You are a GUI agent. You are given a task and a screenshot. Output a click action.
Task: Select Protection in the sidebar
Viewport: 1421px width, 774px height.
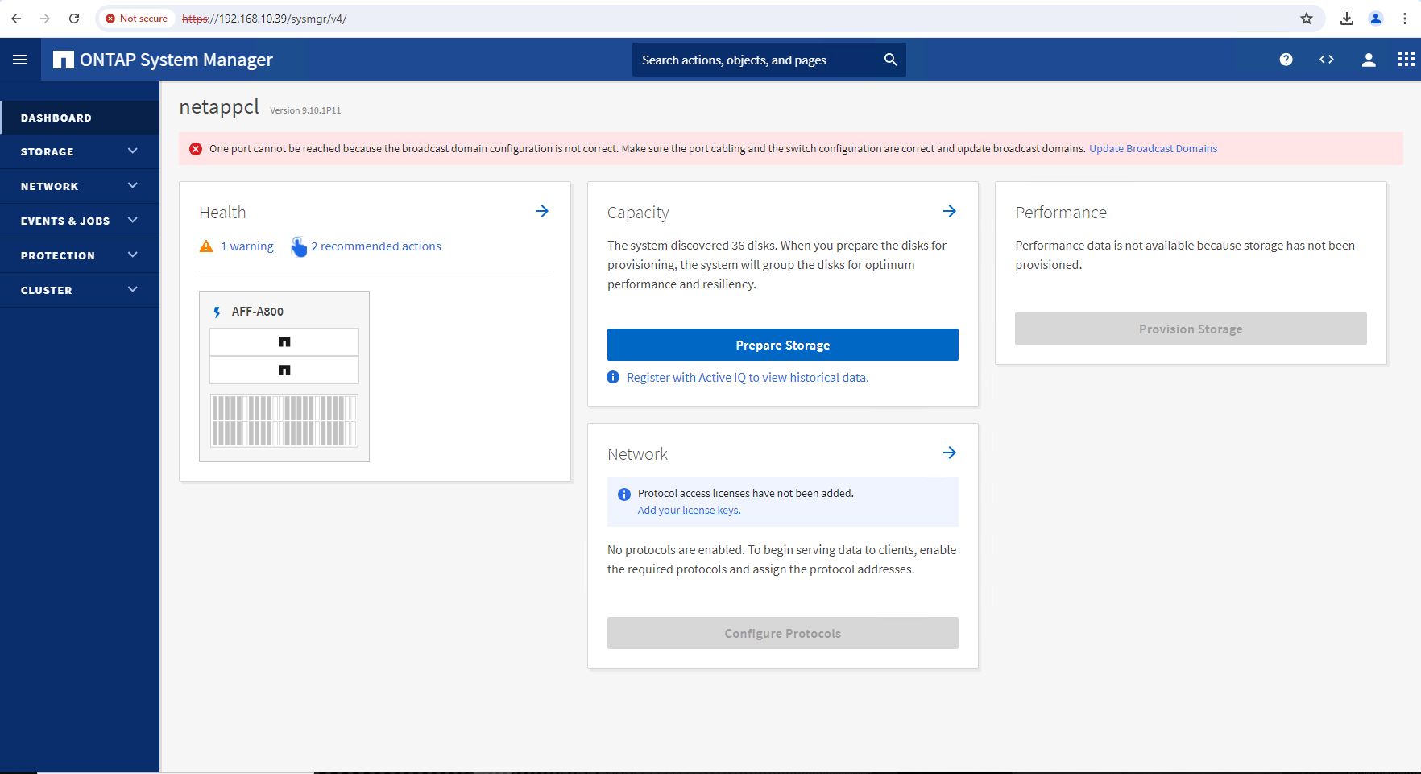80,255
